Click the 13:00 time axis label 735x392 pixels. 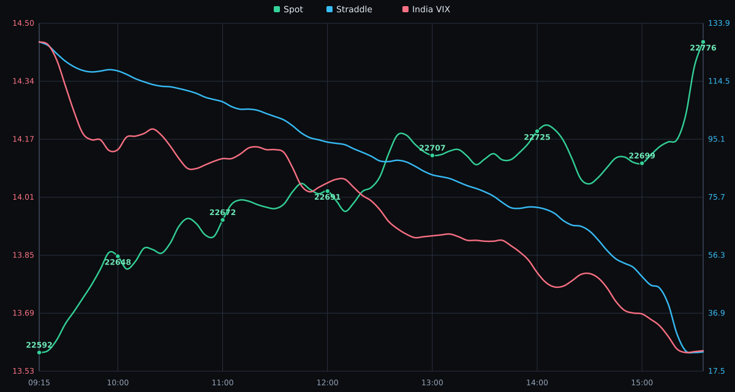[432, 383]
